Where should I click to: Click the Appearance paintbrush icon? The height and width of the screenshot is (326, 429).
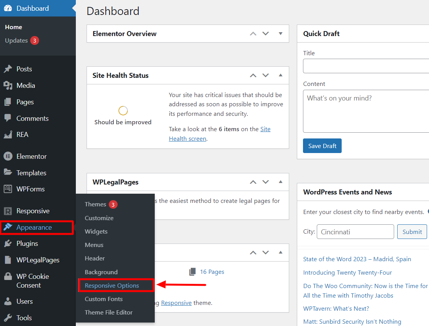8,227
